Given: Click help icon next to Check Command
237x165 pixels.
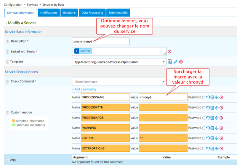Looking at the screenshot, I should [7, 82].
